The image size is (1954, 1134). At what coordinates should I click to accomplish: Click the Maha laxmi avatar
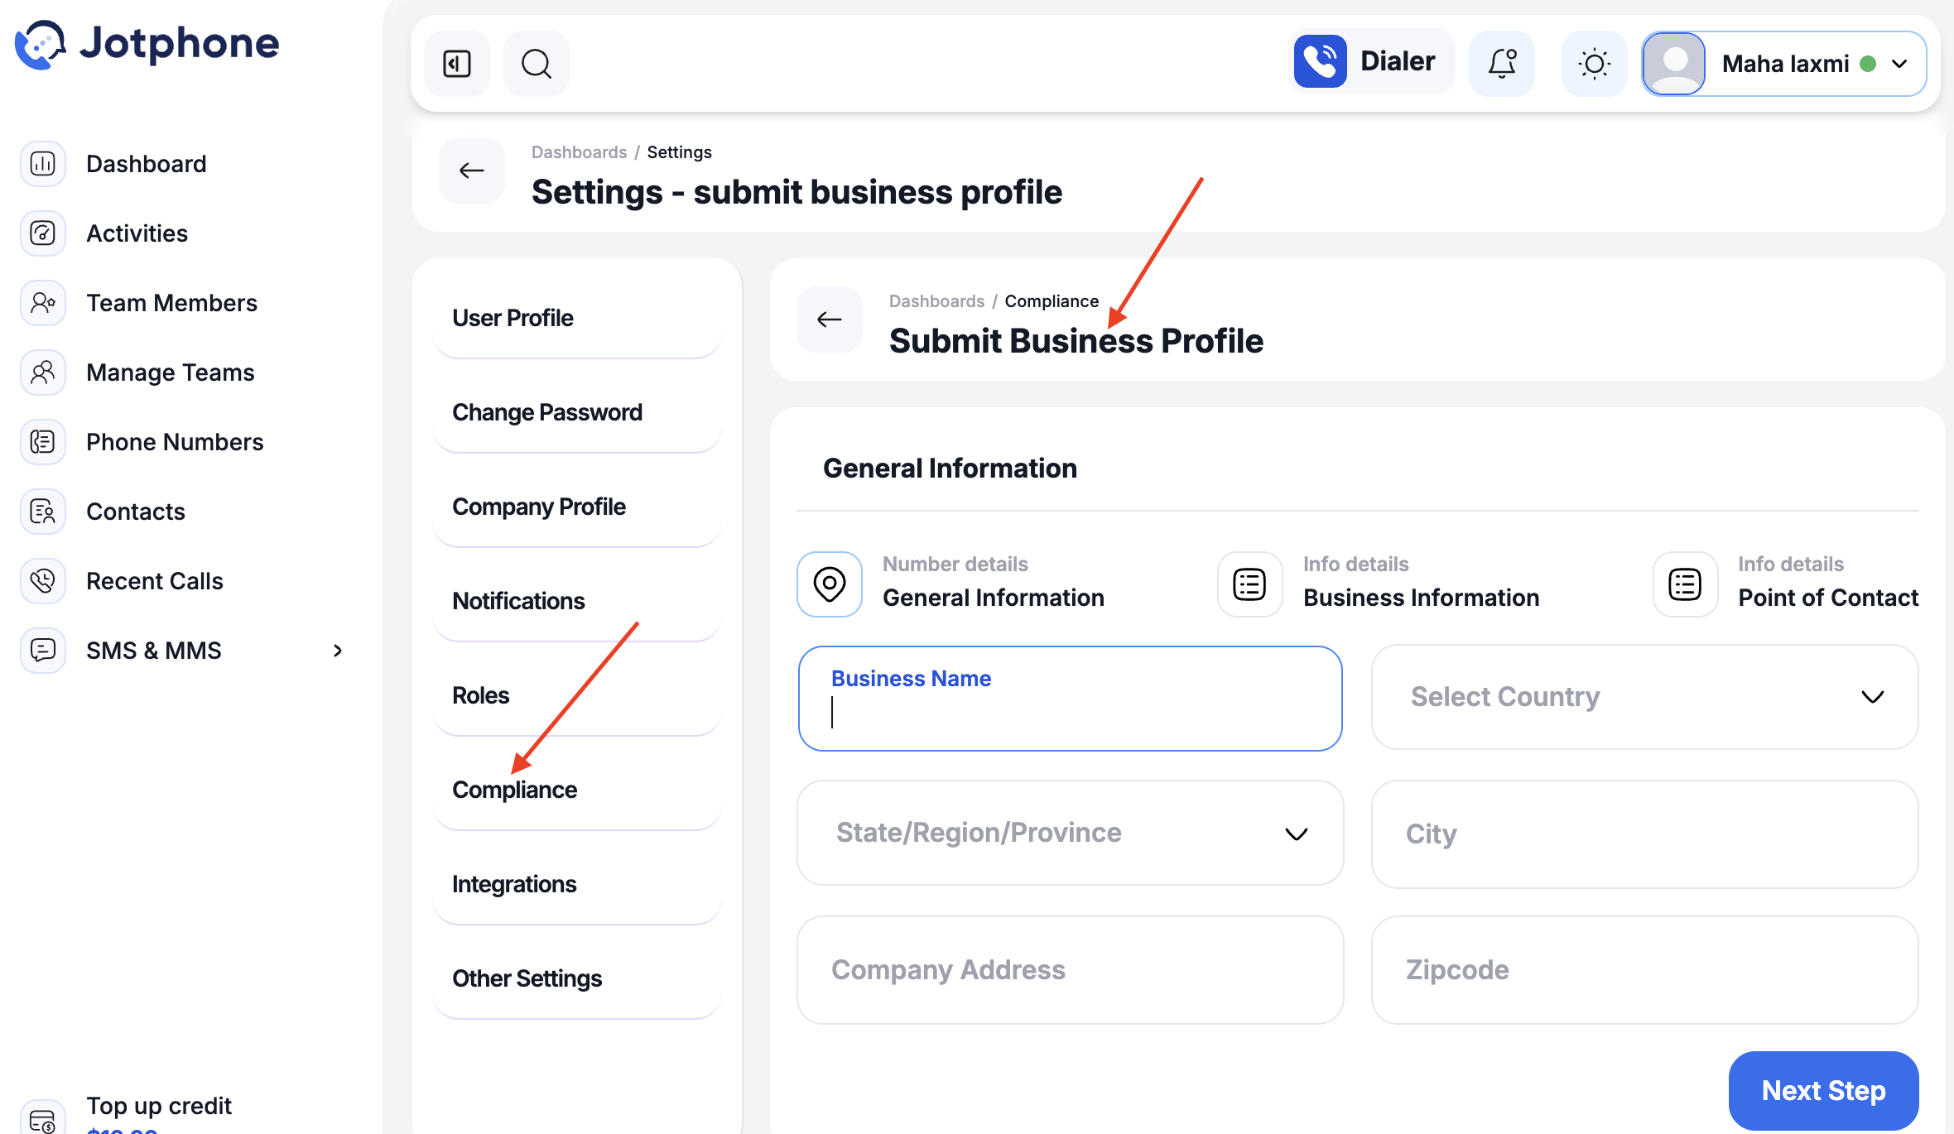(x=1674, y=64)
